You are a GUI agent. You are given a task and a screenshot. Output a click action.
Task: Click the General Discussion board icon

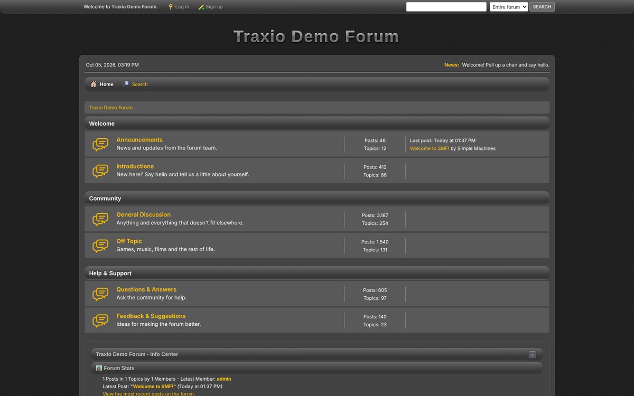[100, 219]
